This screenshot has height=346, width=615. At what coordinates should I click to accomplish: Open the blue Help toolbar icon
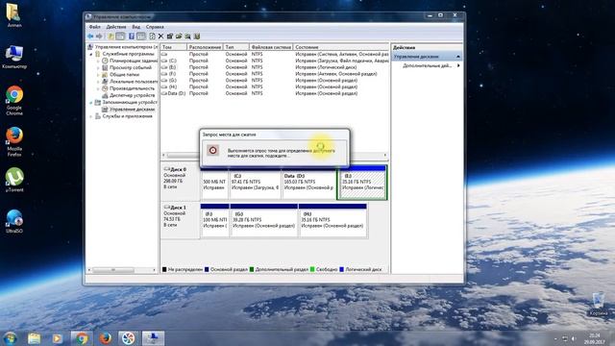(x=132, y=37)
